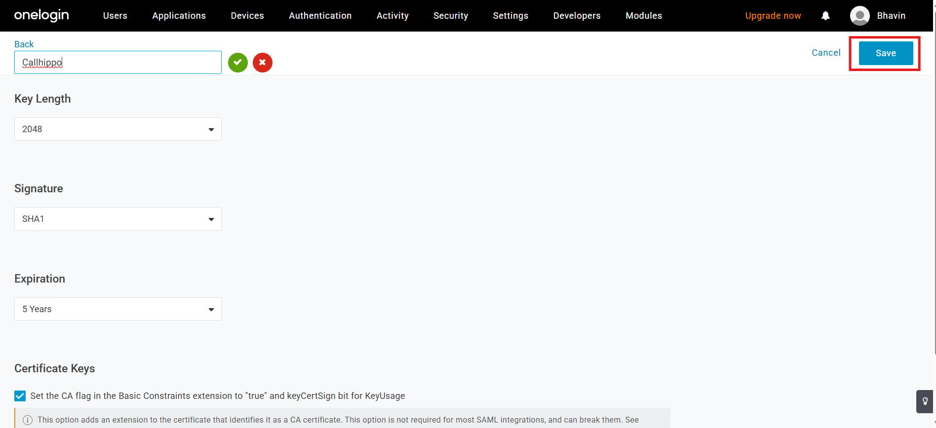This screenshot has height=428, width=936.
Task: Discard name edit with red X icon
Action: (x=263, y=63)
